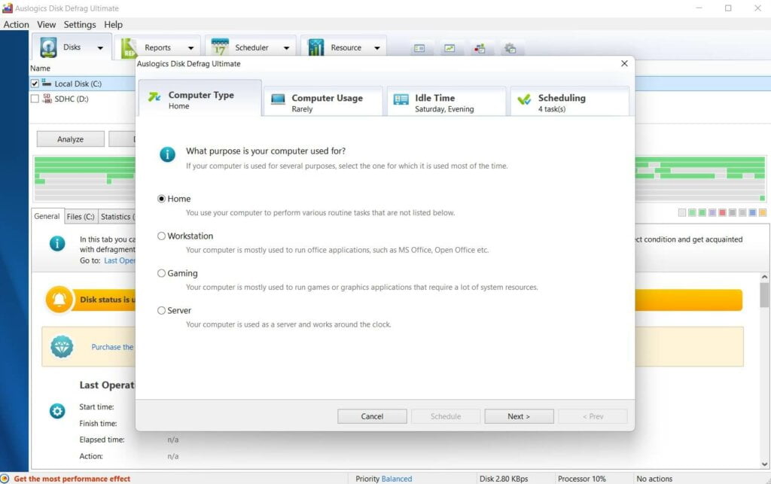
Task: Click the list details toolbar icon
Action: click(x=419, y=47)
